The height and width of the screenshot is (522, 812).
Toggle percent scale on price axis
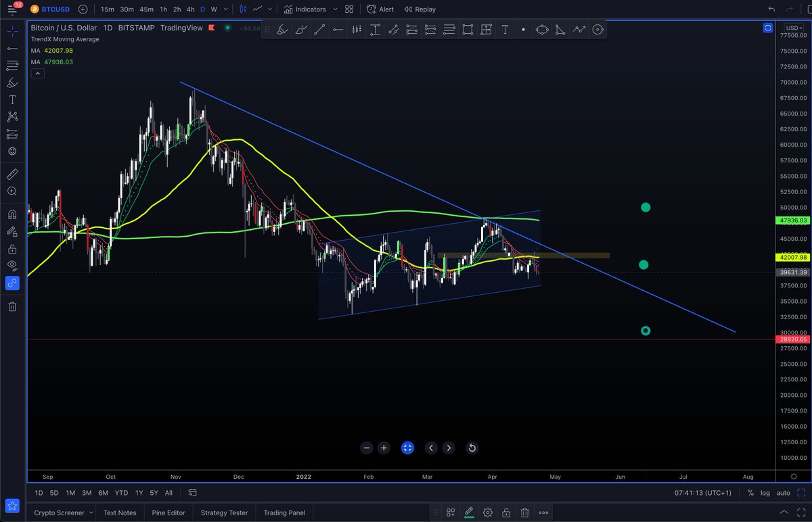click(750, 493)
